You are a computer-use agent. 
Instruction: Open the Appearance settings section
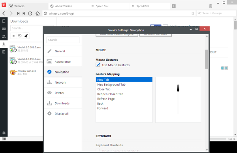pos(63,61)
